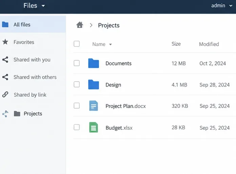Open the Budget.xlsx file name
The width and height of the screenshot is (236, 174).
119,128
